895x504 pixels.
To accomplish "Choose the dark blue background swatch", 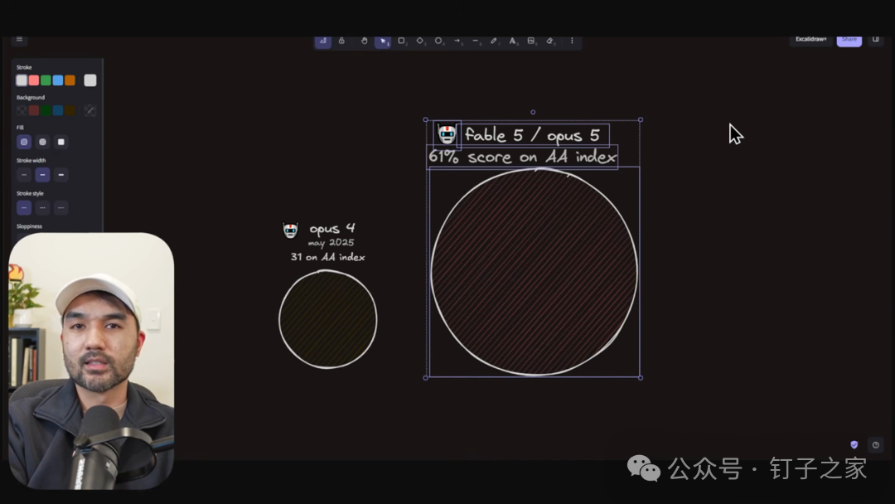I will point(58,111).
